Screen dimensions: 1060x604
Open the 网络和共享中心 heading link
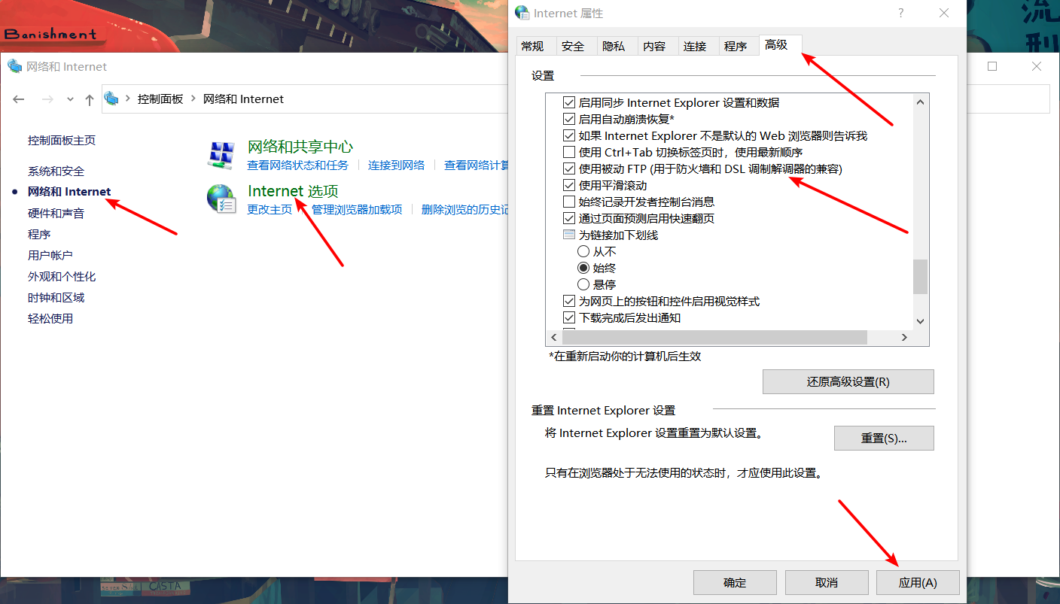pos(300,147)
